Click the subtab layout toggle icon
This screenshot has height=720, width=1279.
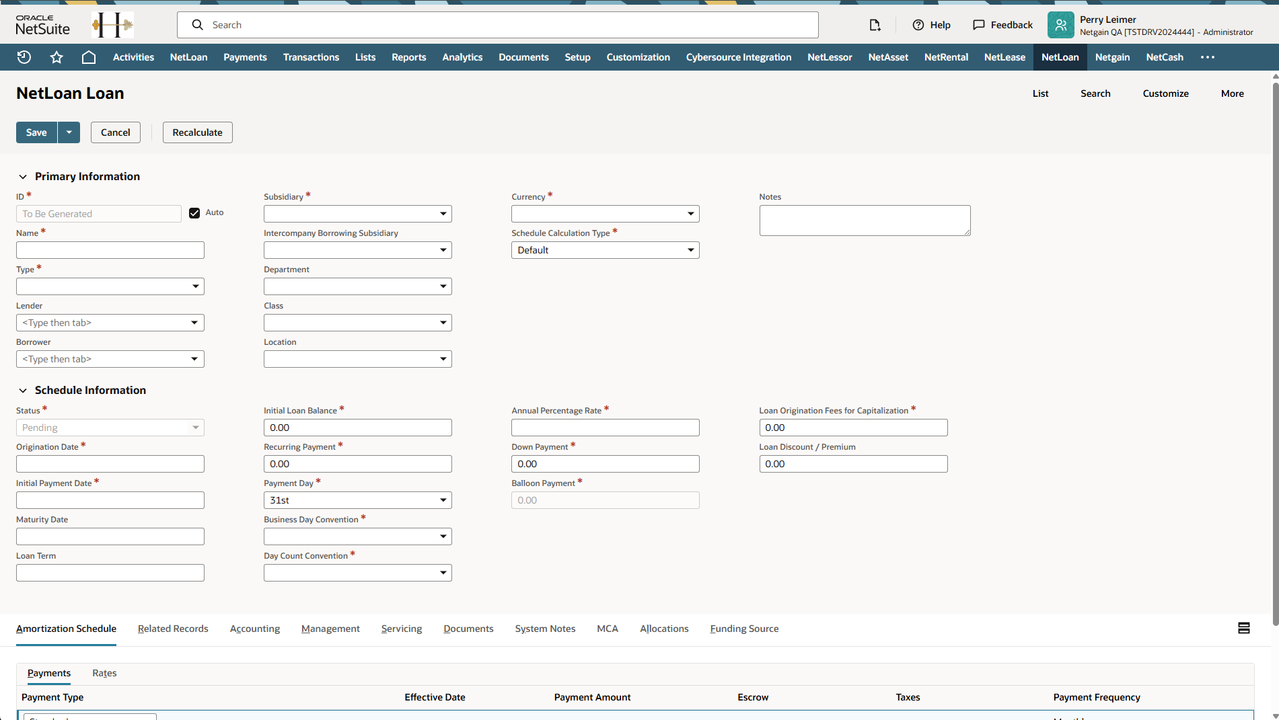(x=1243, y=628)
